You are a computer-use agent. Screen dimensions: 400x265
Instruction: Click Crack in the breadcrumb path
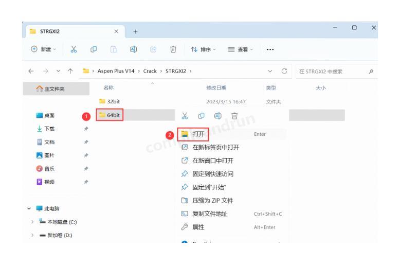[150, 71]
